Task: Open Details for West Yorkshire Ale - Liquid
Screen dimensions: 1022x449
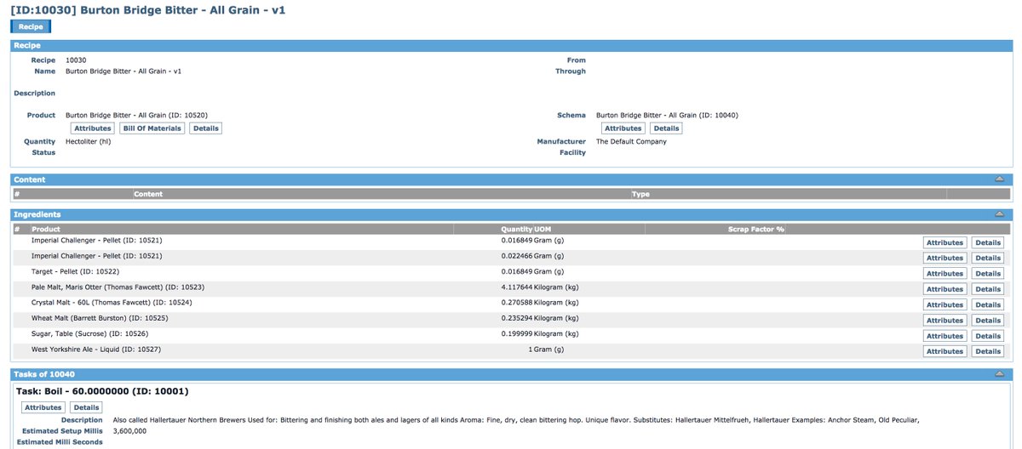Action: pyautogui.click(x=988, y=351)
